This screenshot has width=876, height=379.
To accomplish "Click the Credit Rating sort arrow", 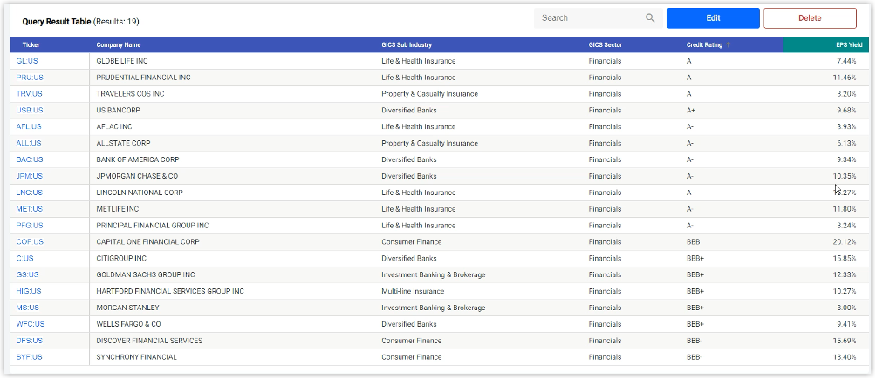I will pyautogui.click(x=729, y=45).
